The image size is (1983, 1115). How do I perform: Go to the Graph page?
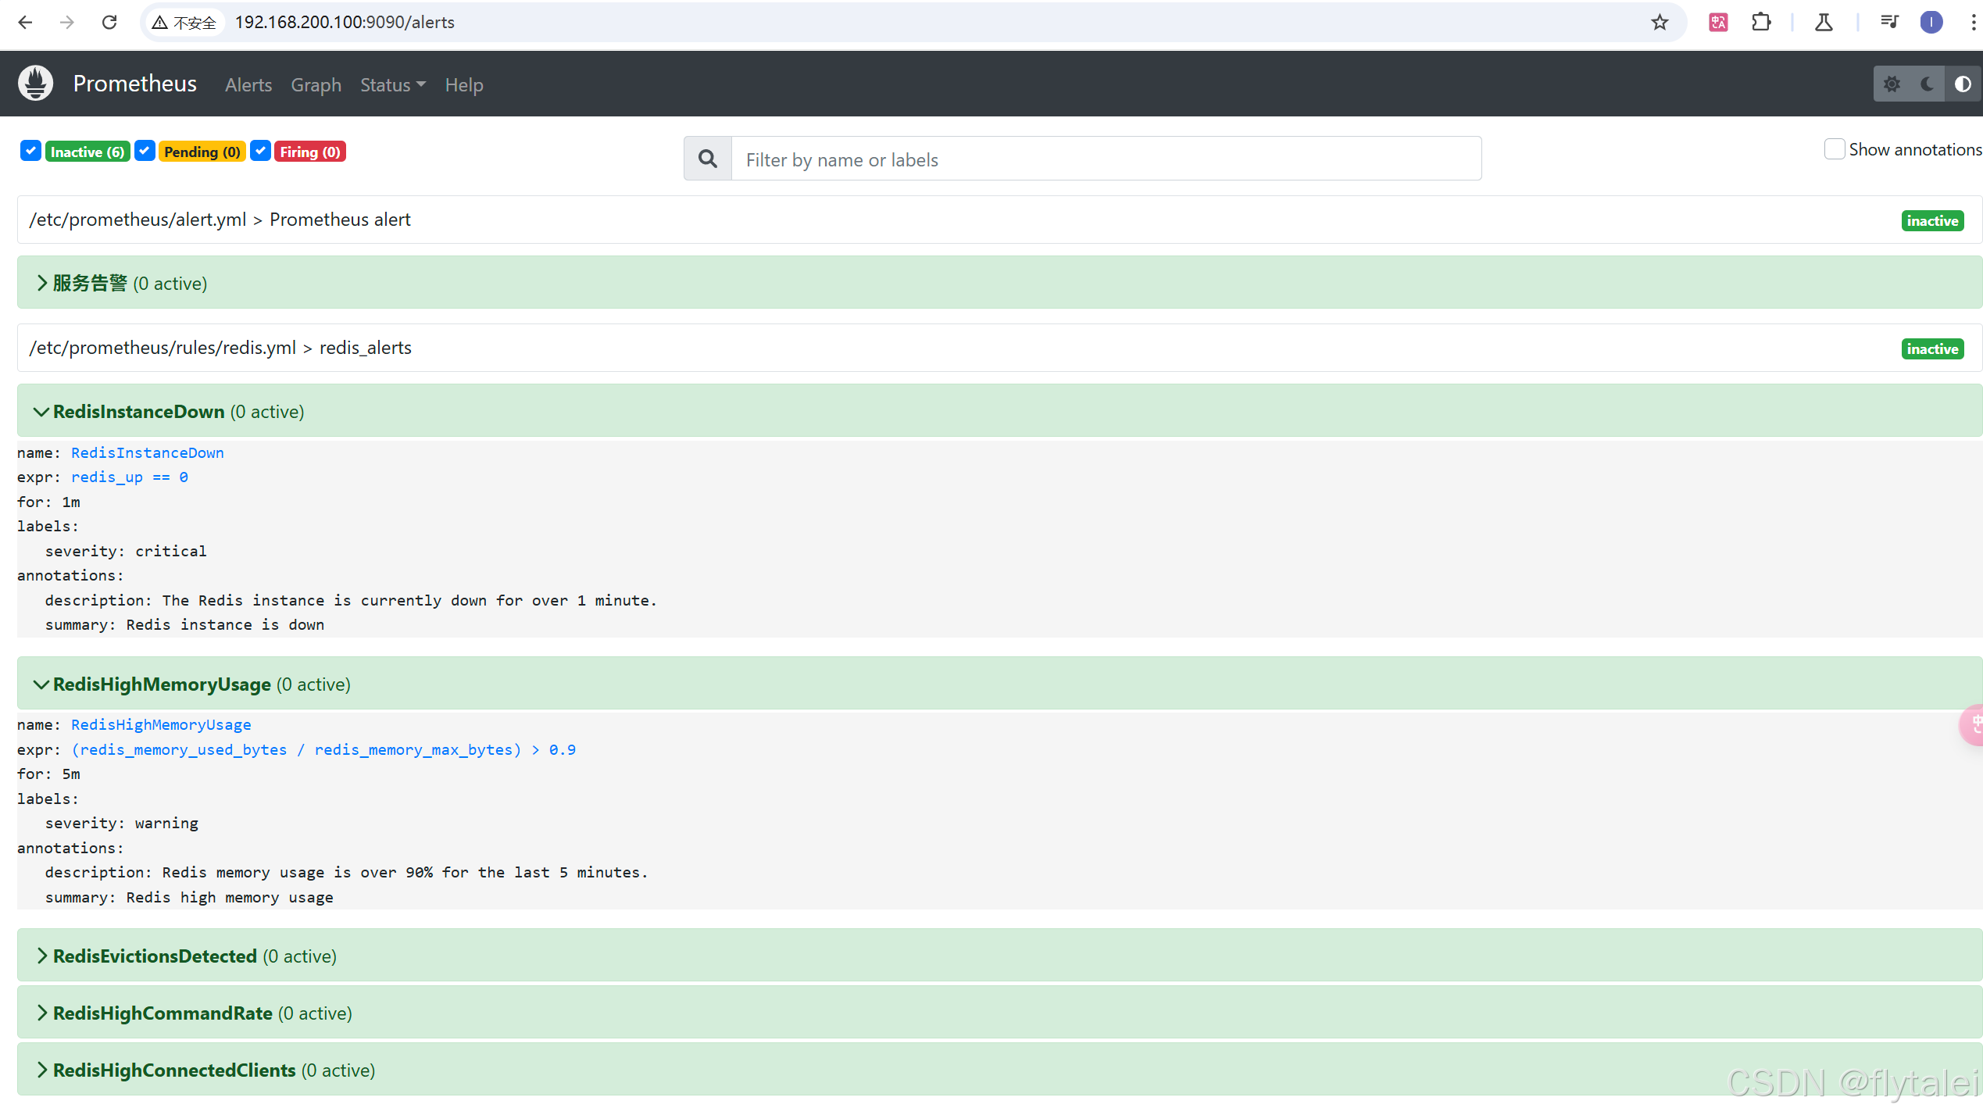pyautogui.click(x=316, y=85)
